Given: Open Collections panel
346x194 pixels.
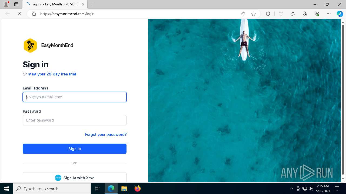Looking at the screenshot, I should (x=305, y=14).
